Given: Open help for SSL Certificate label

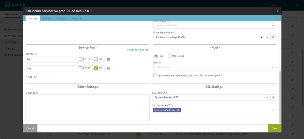Looking at the screenshot, I should pos(172,106).
